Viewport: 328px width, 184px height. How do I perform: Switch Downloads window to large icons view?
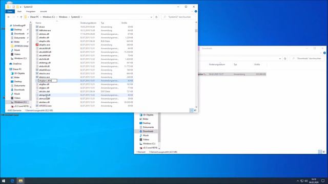(324, 152)
